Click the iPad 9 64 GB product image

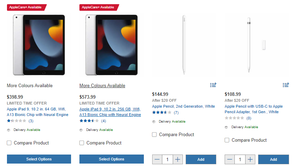click(x=39, y=45)
